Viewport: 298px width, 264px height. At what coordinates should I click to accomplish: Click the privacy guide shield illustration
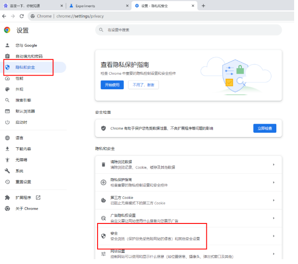(236, 76)
